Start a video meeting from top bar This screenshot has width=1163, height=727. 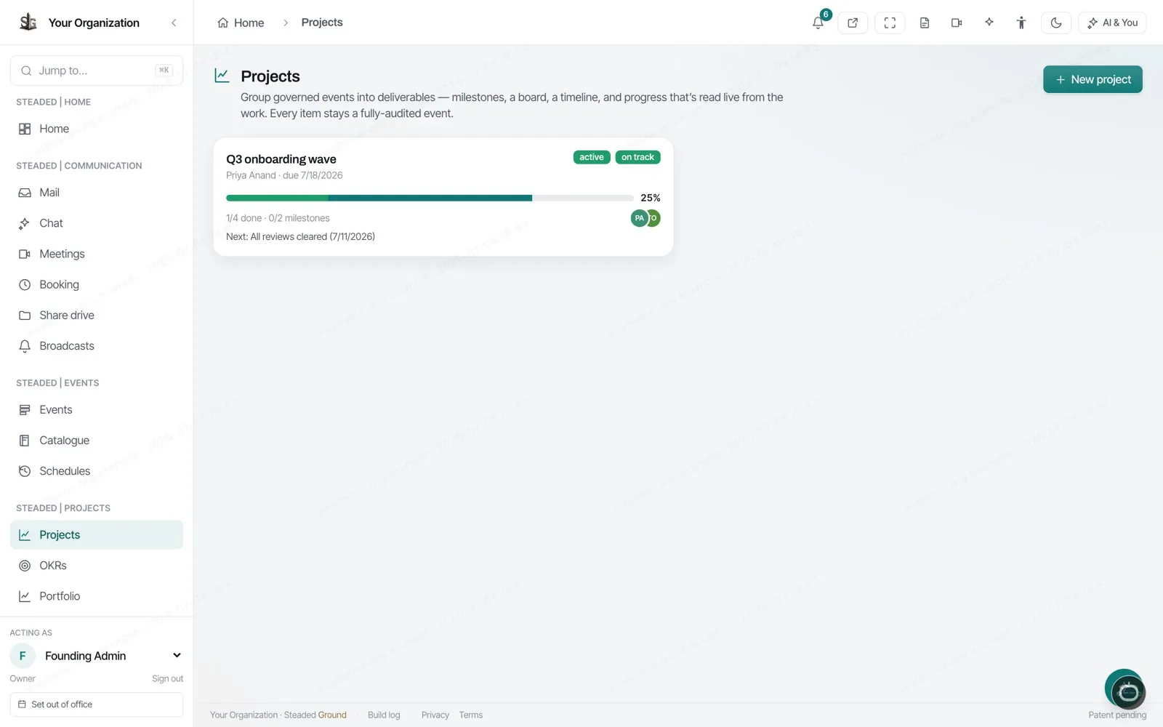tap(957, 23)
